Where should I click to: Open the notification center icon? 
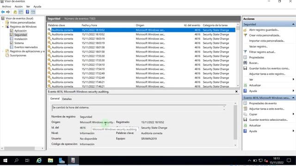coord(289,160)
